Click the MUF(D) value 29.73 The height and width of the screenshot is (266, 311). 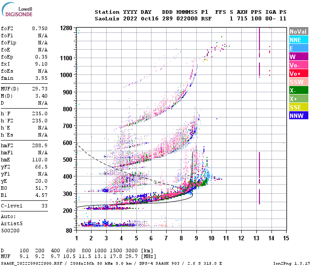40,89
